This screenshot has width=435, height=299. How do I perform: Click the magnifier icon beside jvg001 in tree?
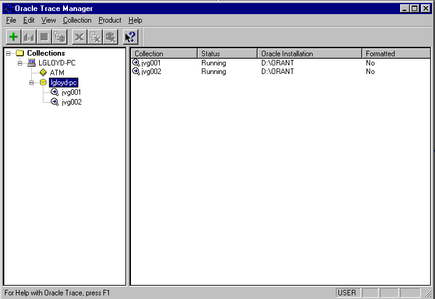click(54, 92)
